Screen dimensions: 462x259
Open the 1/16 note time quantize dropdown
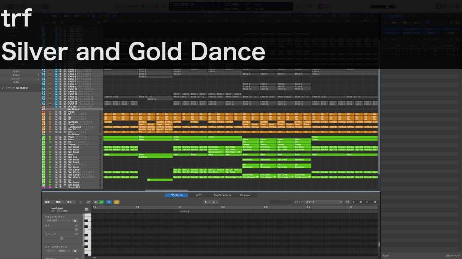coord(58,221)
